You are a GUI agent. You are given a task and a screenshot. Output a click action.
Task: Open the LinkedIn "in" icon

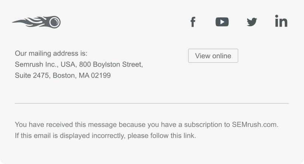(x=281, y=21)
